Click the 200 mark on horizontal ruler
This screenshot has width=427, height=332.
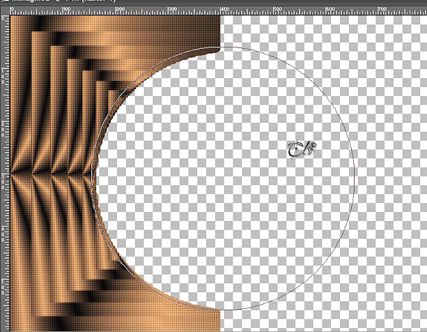120,9
